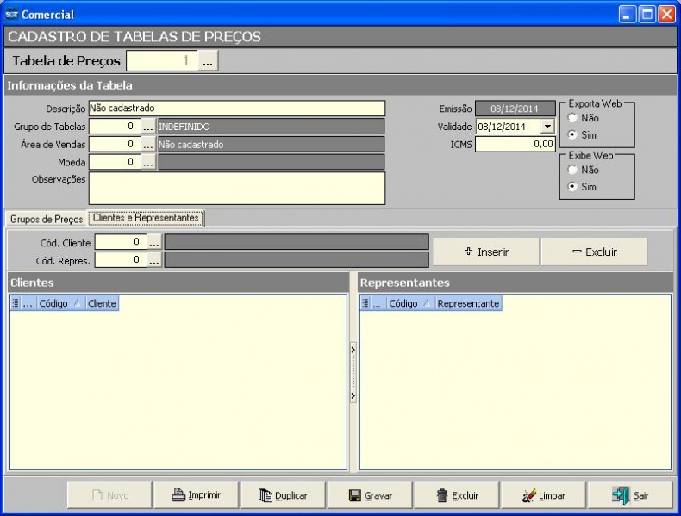Save the record with Gravar
This screenshot has height=516, width=681.
(x=370, y=495)
